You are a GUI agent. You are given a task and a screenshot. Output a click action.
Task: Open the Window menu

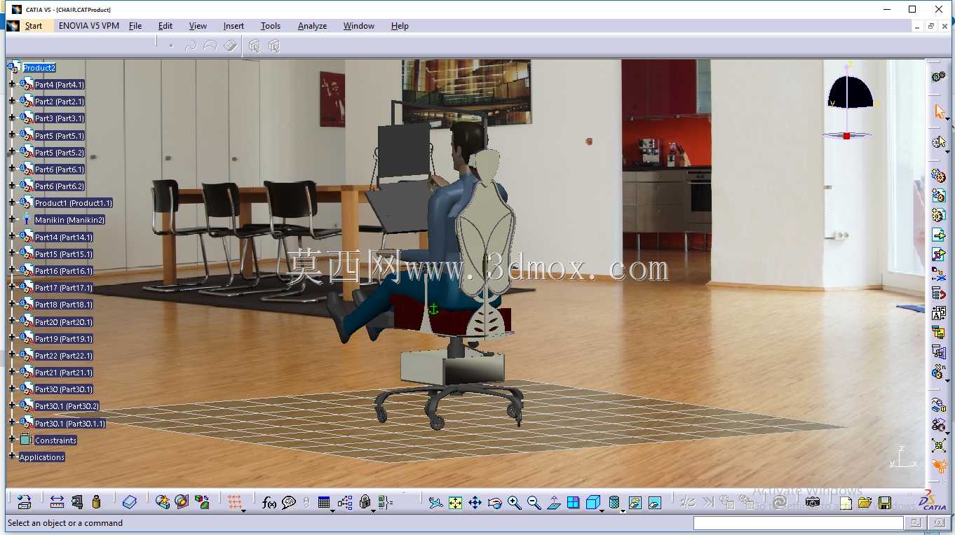coord(359,26)
